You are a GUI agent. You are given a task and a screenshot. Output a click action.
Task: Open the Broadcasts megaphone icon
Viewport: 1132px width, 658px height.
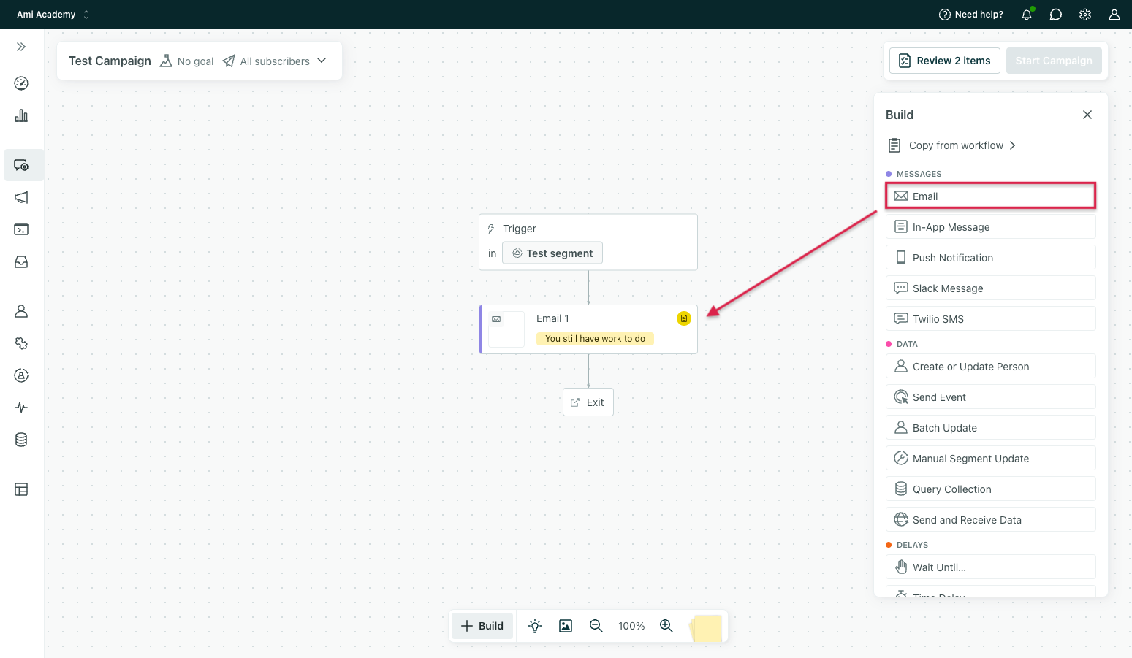(21, 197)
